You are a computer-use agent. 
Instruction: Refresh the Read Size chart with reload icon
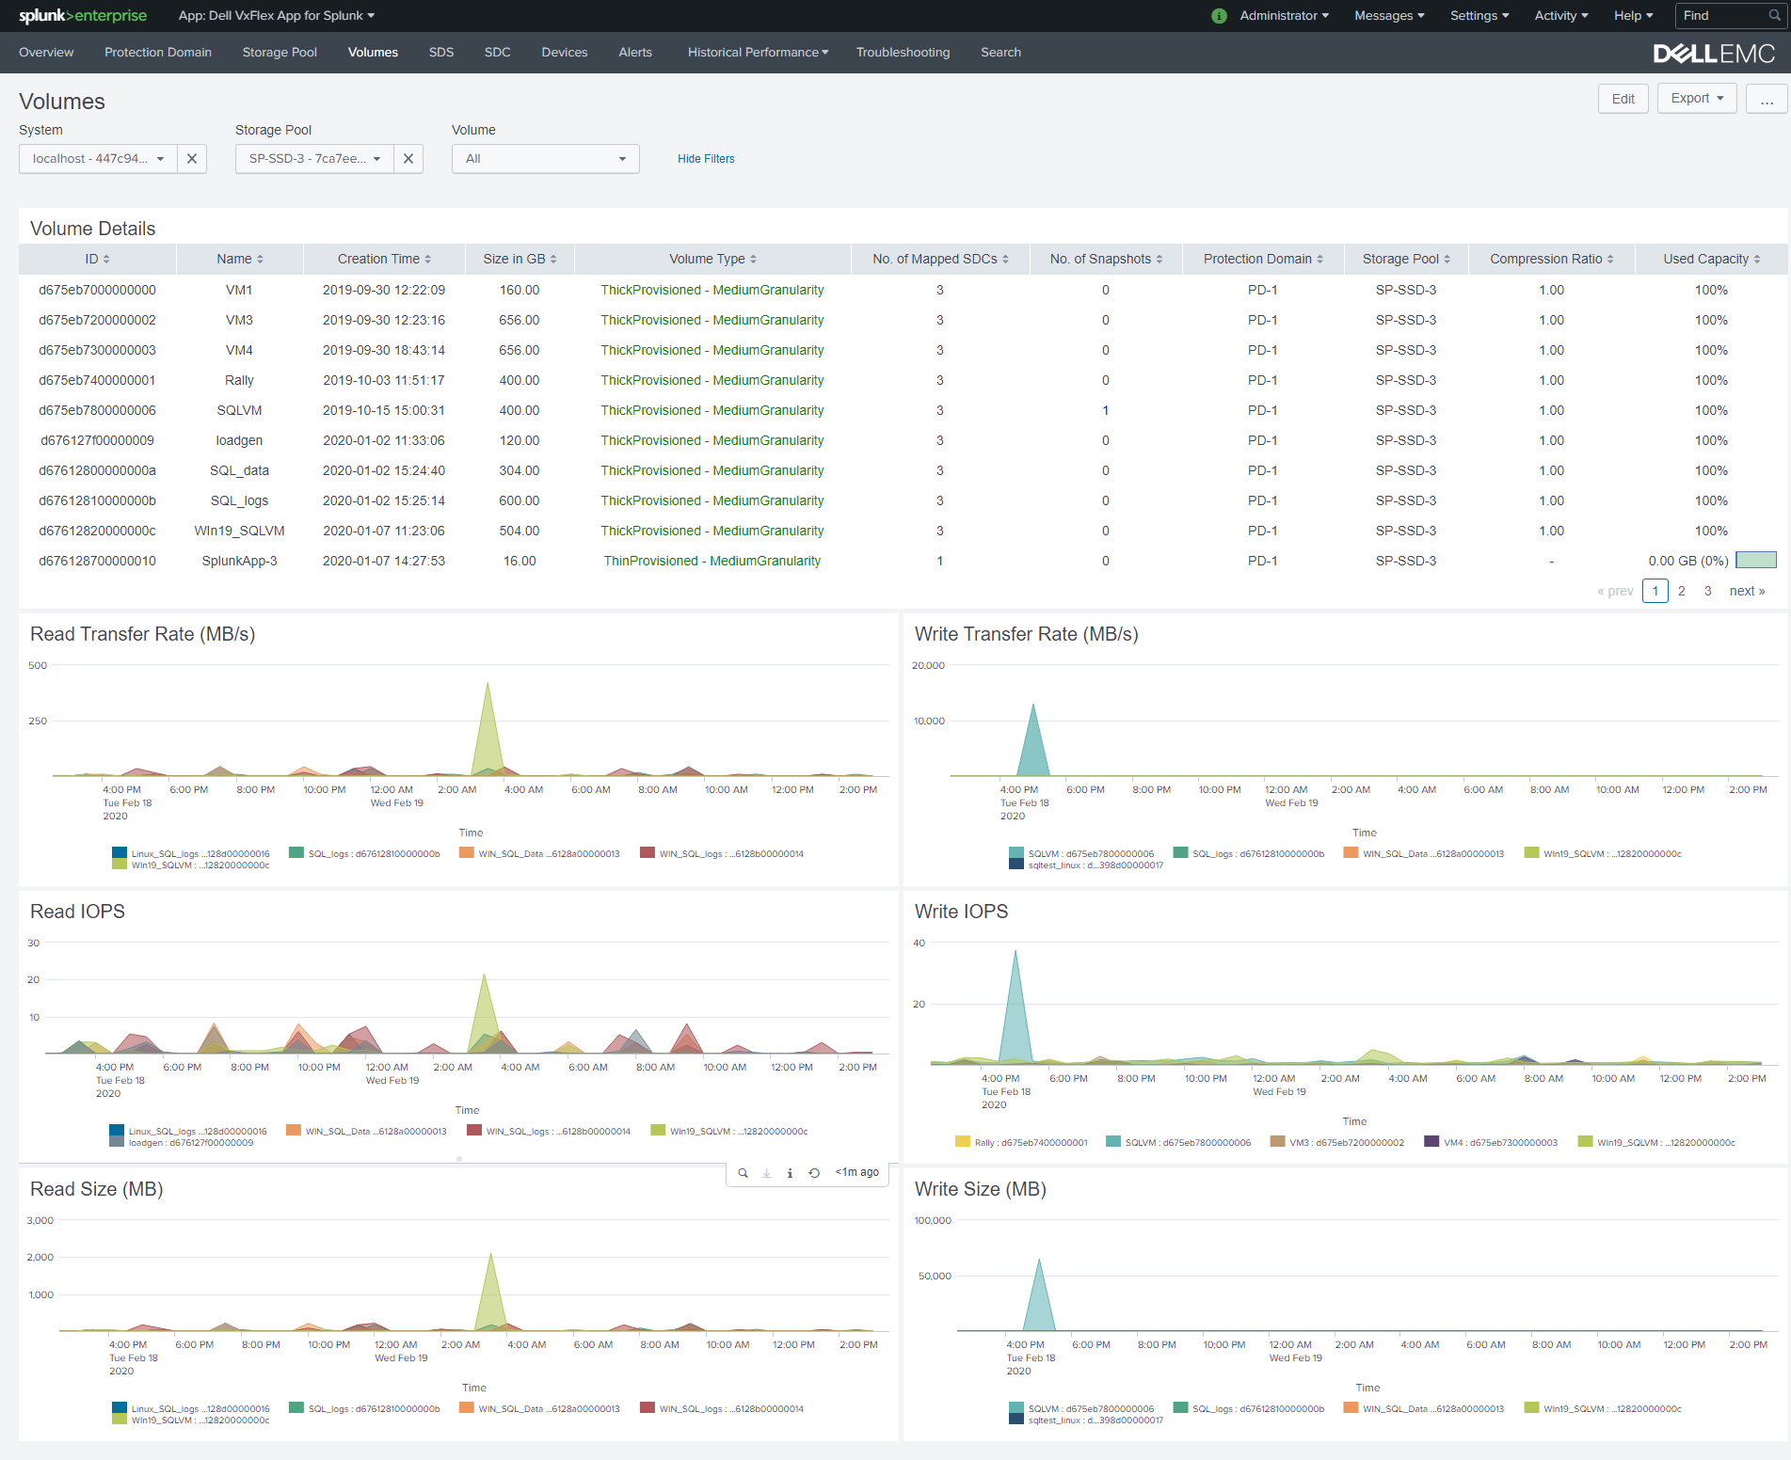(814, 1172)
